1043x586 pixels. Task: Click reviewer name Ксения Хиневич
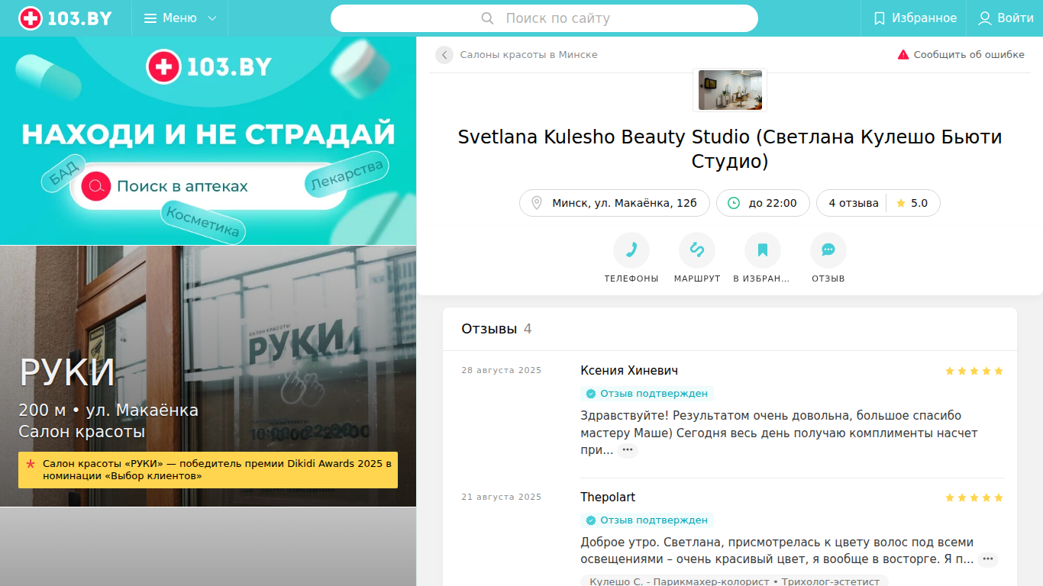629,371
